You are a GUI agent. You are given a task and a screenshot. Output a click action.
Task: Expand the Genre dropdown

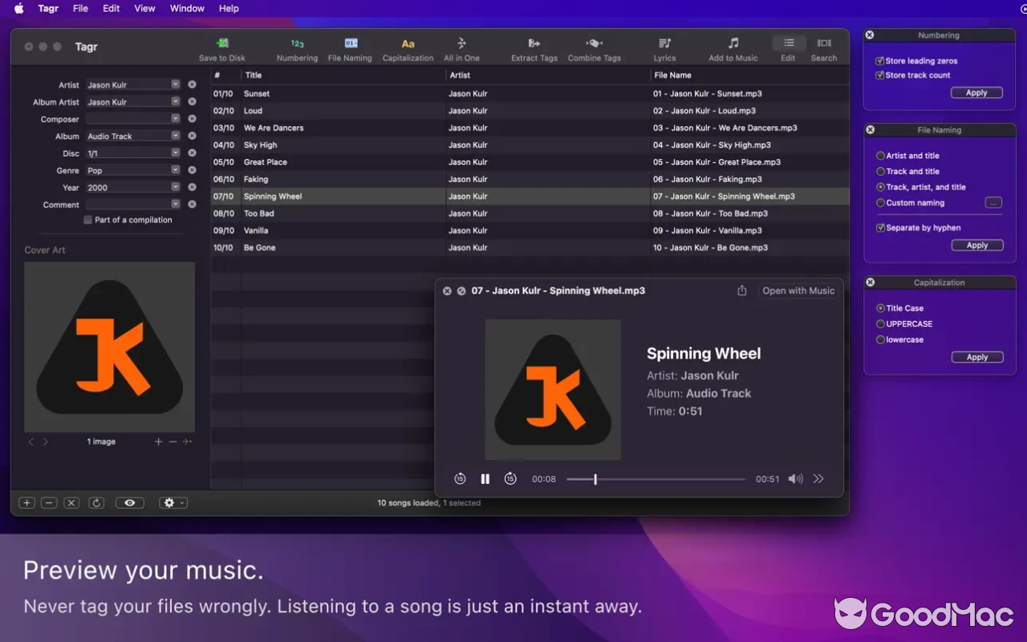[x=175, y=170]
